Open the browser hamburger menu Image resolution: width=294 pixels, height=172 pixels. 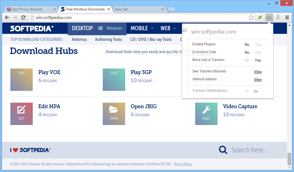point(287,18)
